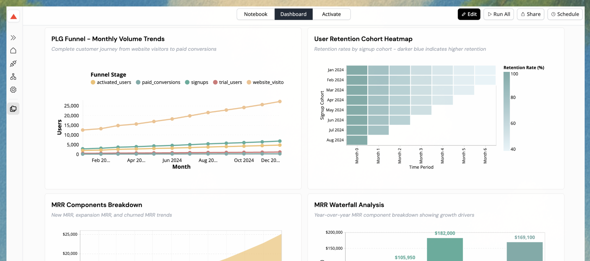Click the last website_visitors data point
Image resolution: width=590 pixels, height=261 pixels.
click(280, 102)
